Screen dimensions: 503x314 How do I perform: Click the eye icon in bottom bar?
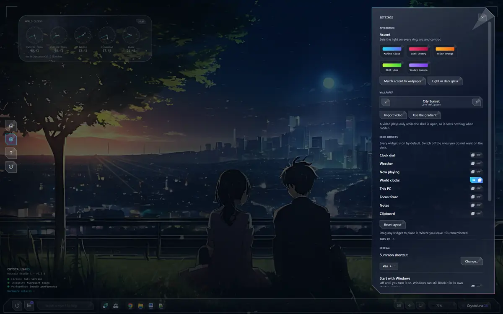click(410, 306)
